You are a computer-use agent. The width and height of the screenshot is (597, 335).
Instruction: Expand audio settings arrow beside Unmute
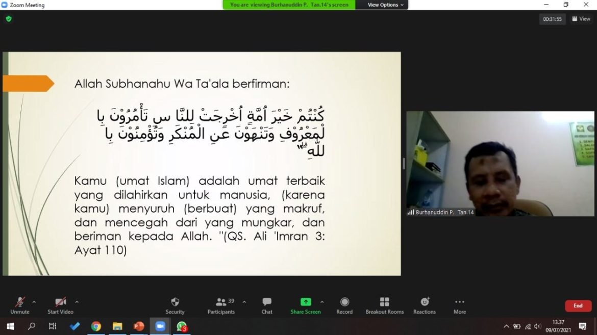tap(34, 302)
